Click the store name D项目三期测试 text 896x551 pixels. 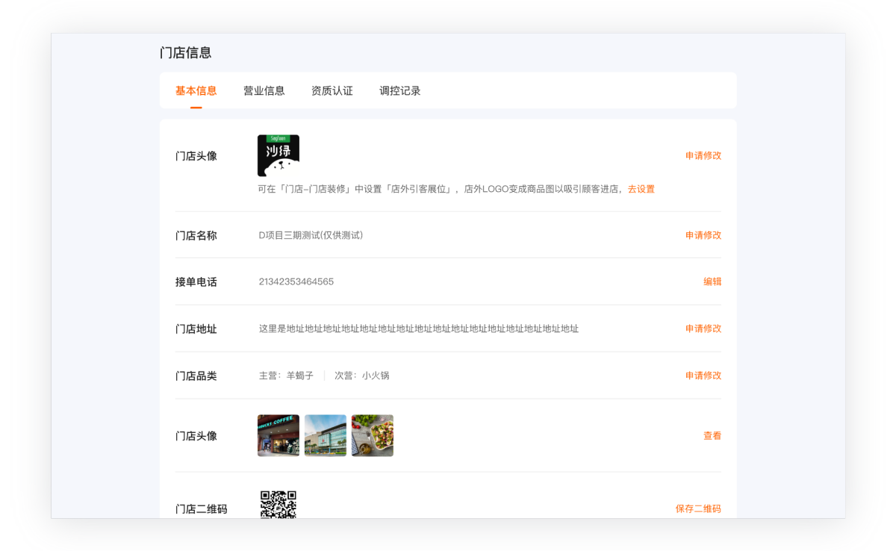[311, 235]
